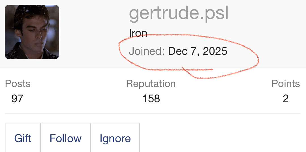Click the Points stat label

(x=286, y=84)
